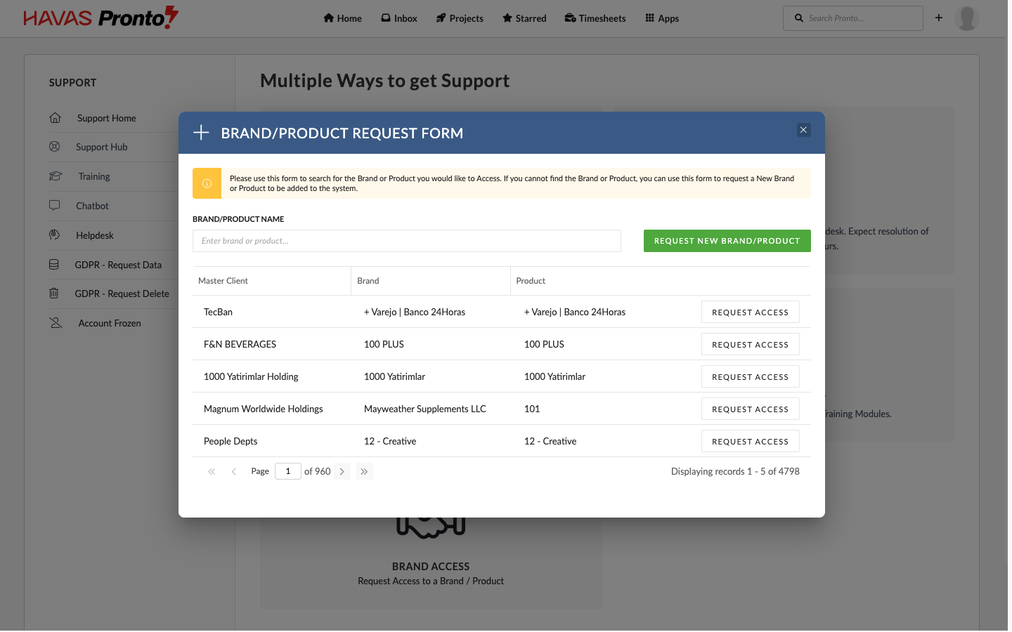Image resolution: width=1012 pixels, height=632 pixels.
Task: Click the Chatbot speech bubble icon
Action: point(54,206)
